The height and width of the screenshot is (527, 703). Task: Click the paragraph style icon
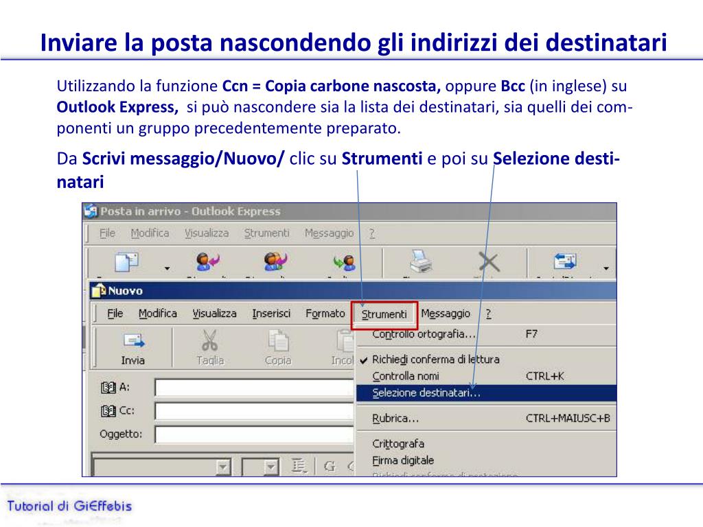click(299, 467)
